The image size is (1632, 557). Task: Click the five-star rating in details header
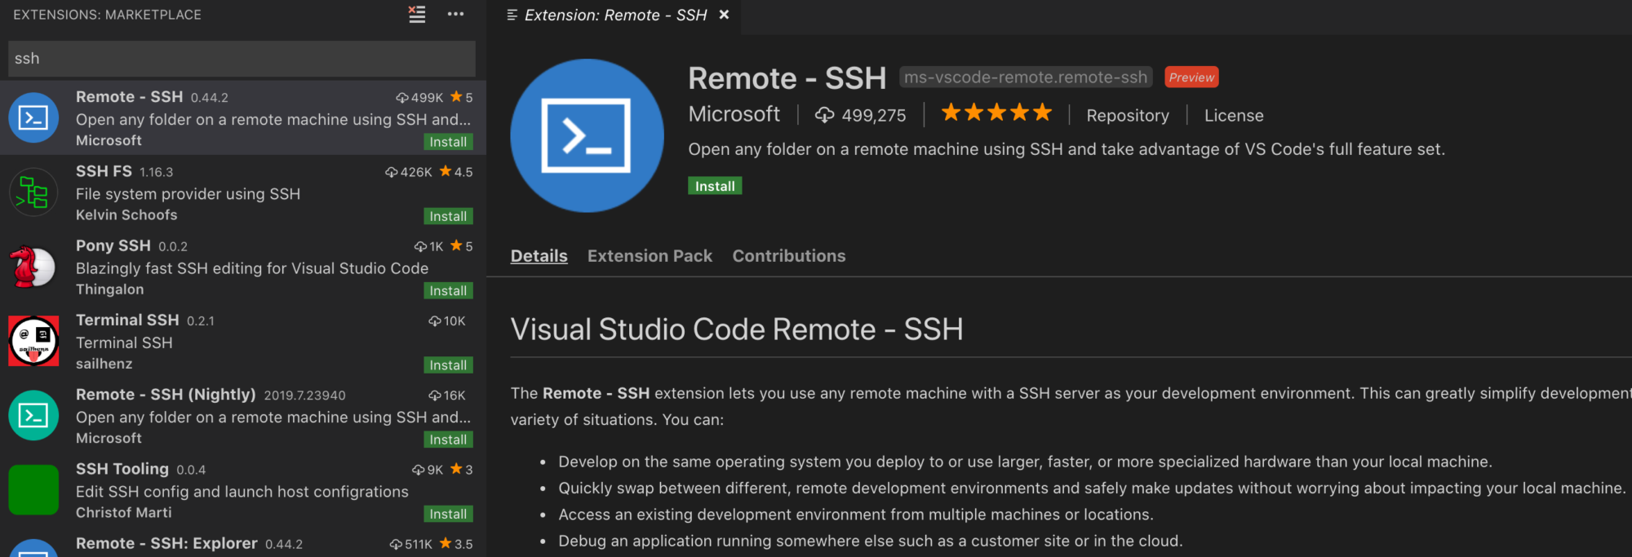(996, 113)
